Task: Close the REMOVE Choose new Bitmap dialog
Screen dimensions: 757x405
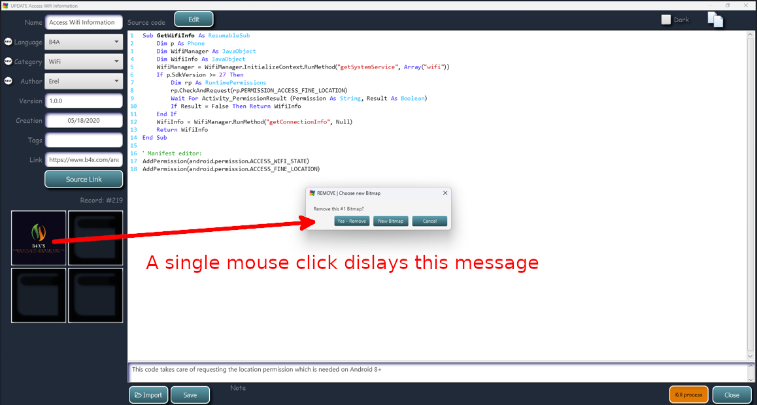Action: 445,193
